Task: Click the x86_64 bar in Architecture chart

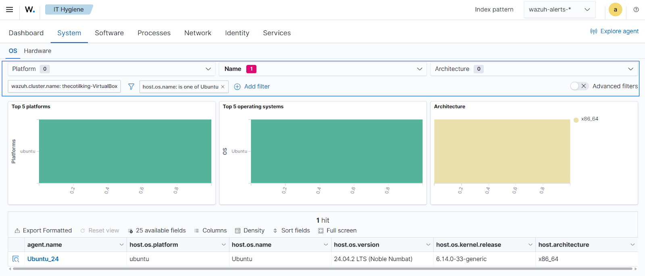Action: 502,151
